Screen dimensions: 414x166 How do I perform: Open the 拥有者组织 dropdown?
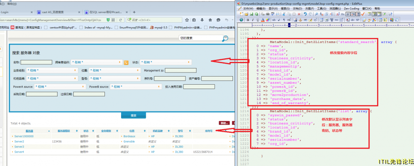pos(96,62)
